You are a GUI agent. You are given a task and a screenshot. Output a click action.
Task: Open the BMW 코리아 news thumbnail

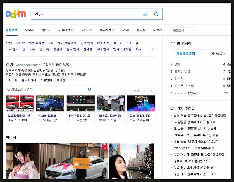pos(81,103)
